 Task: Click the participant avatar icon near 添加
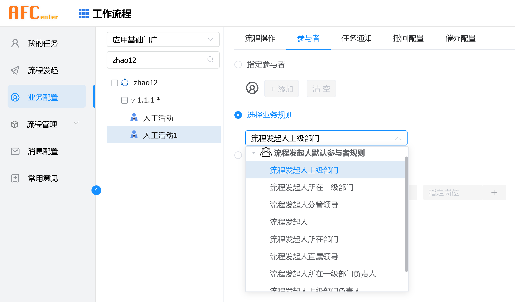pyautogui.click(x=252, y=88)
